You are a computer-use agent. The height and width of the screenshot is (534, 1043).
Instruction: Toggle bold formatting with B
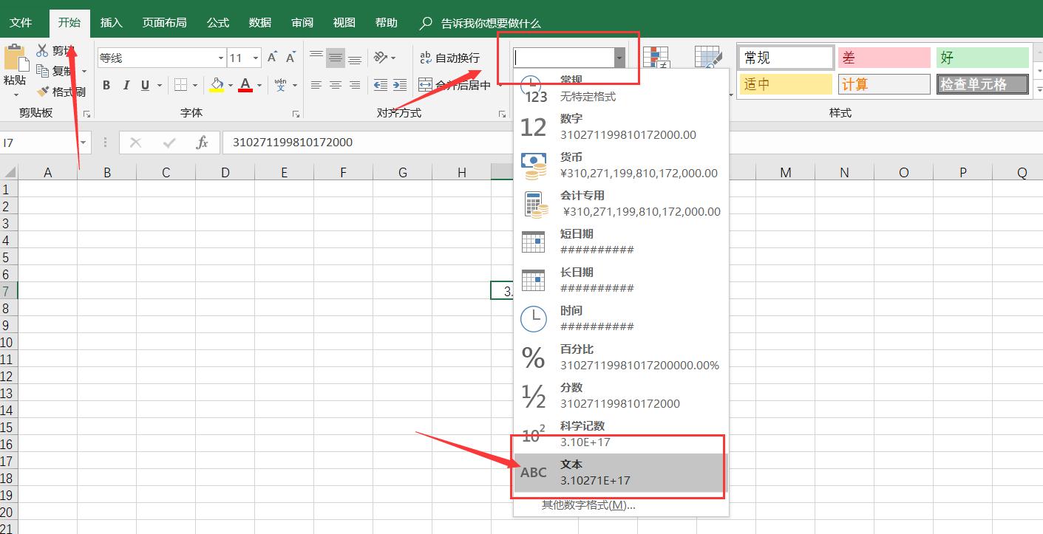pyautogui.click(x=106, y=85)
